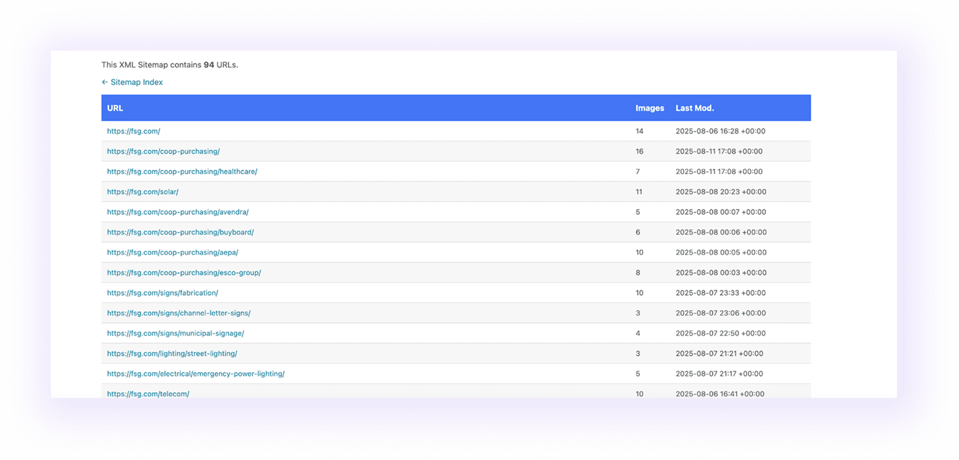Open the https://fsg.com/ link
The height and width of the screenshot is (460, 959).
coord(134,131)
